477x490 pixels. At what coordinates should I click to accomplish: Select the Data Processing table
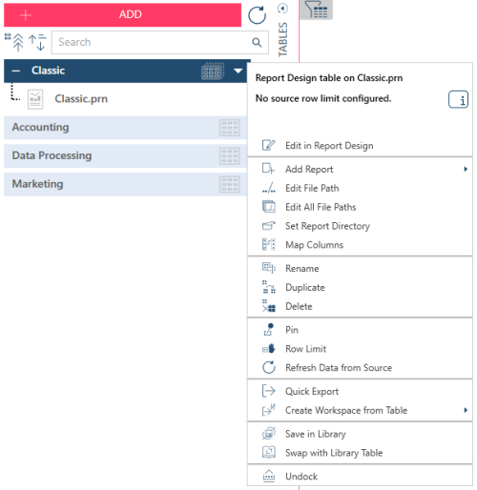(x=125, y=156)
